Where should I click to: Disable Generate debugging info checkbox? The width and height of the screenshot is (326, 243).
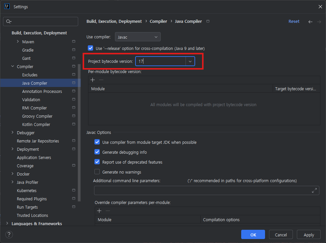[97, 152]
